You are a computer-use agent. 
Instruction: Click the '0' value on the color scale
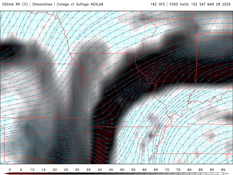(x=10, y=170)
